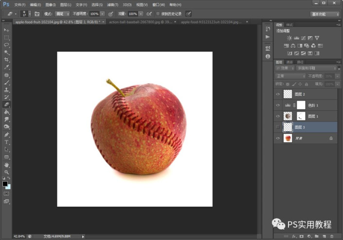Open the 基本功能 workspace dropdown
Screen dimensions: 343x240
pyautogui.click(x=325, y=14)
